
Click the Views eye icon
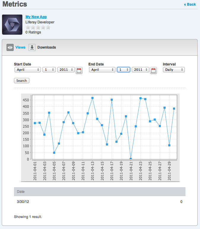(x=10, y=47)
